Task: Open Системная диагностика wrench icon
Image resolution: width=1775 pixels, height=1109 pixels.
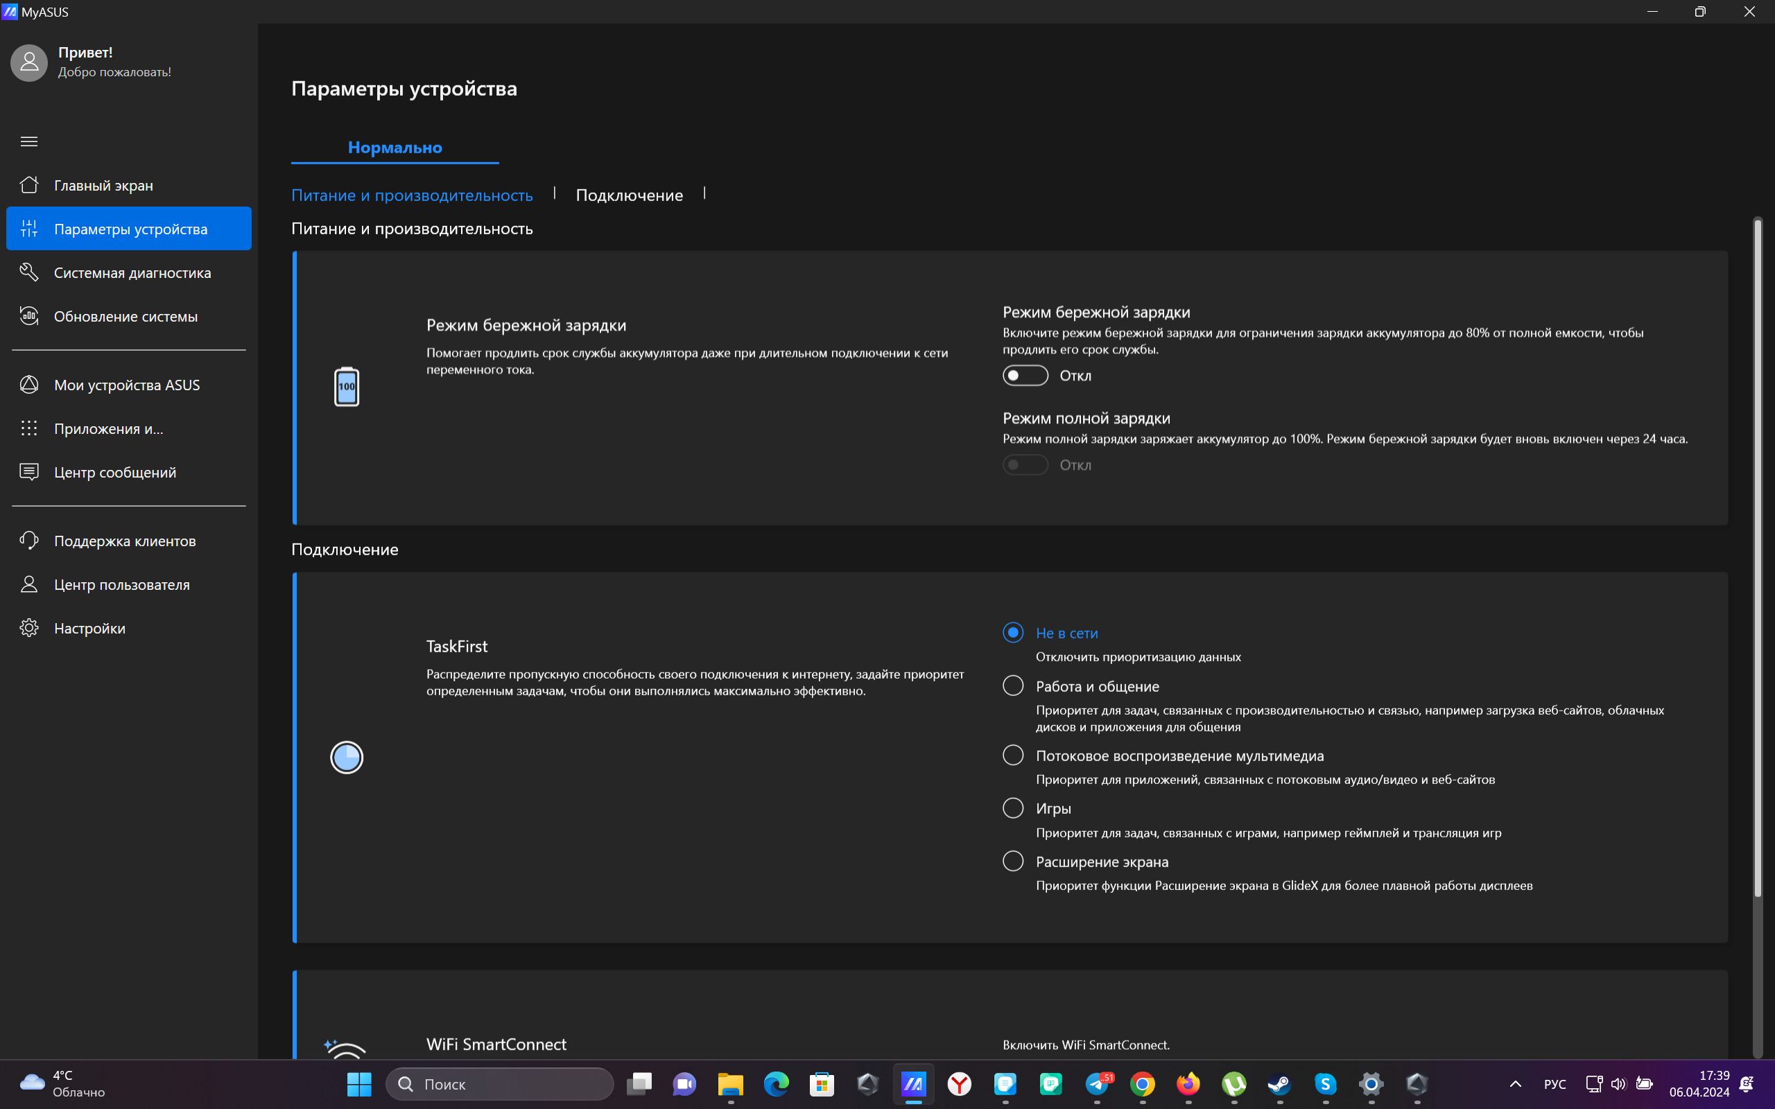Action: click(x=28, y=272)
